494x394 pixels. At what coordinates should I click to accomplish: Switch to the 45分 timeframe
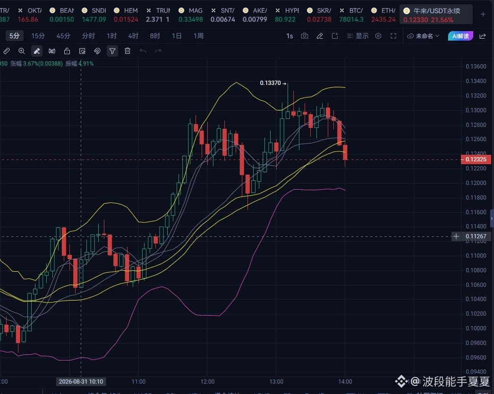[63, 36]
